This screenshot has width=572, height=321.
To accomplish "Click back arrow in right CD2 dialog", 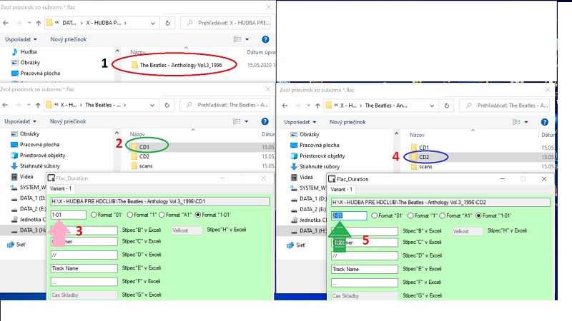I will click(x=285, y=106).
